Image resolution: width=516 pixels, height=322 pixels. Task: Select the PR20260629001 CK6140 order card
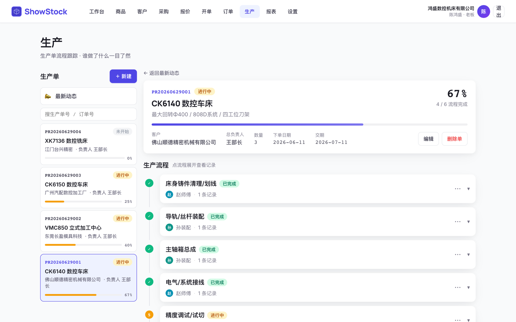(x=88, y=278)
